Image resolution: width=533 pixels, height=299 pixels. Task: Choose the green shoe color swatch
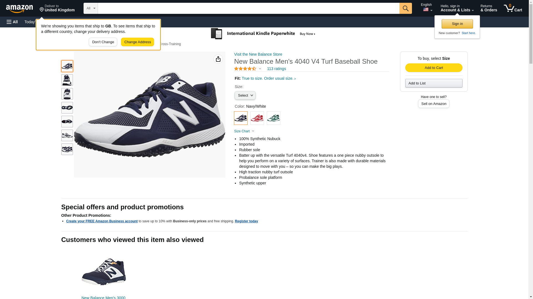[273, 118]
